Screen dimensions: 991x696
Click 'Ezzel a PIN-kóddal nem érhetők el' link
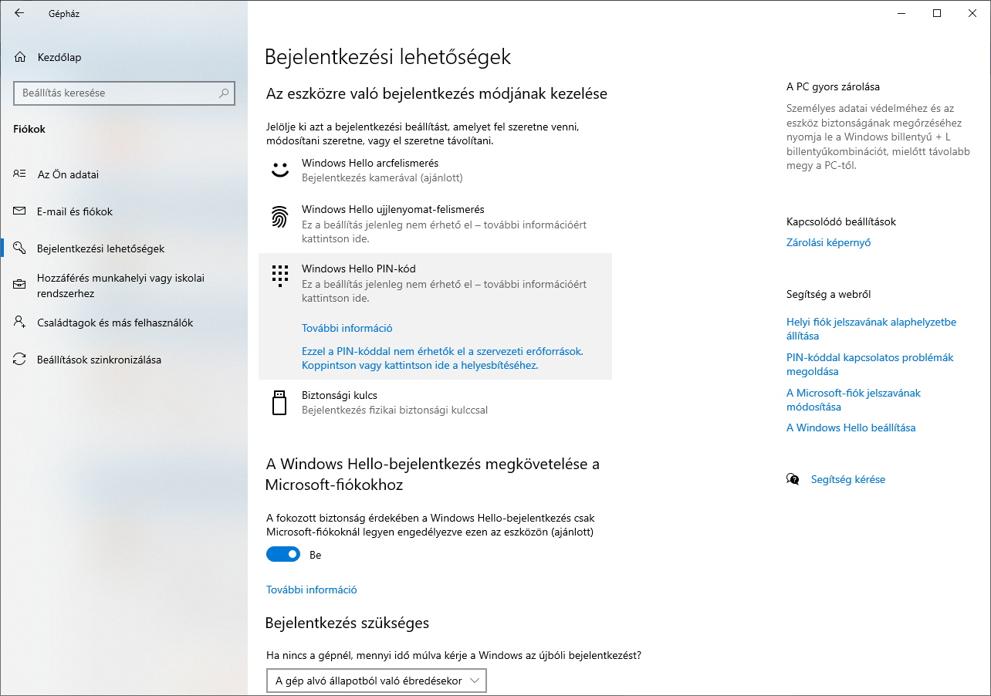(442, 358)
